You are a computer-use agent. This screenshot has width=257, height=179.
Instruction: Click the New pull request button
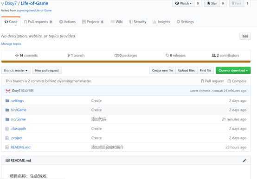(47, 70)
